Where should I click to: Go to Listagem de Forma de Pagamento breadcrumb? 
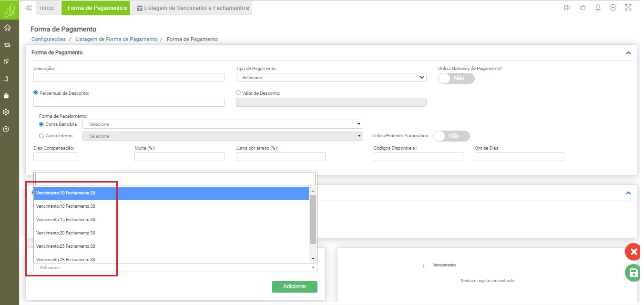click(116, 39)
